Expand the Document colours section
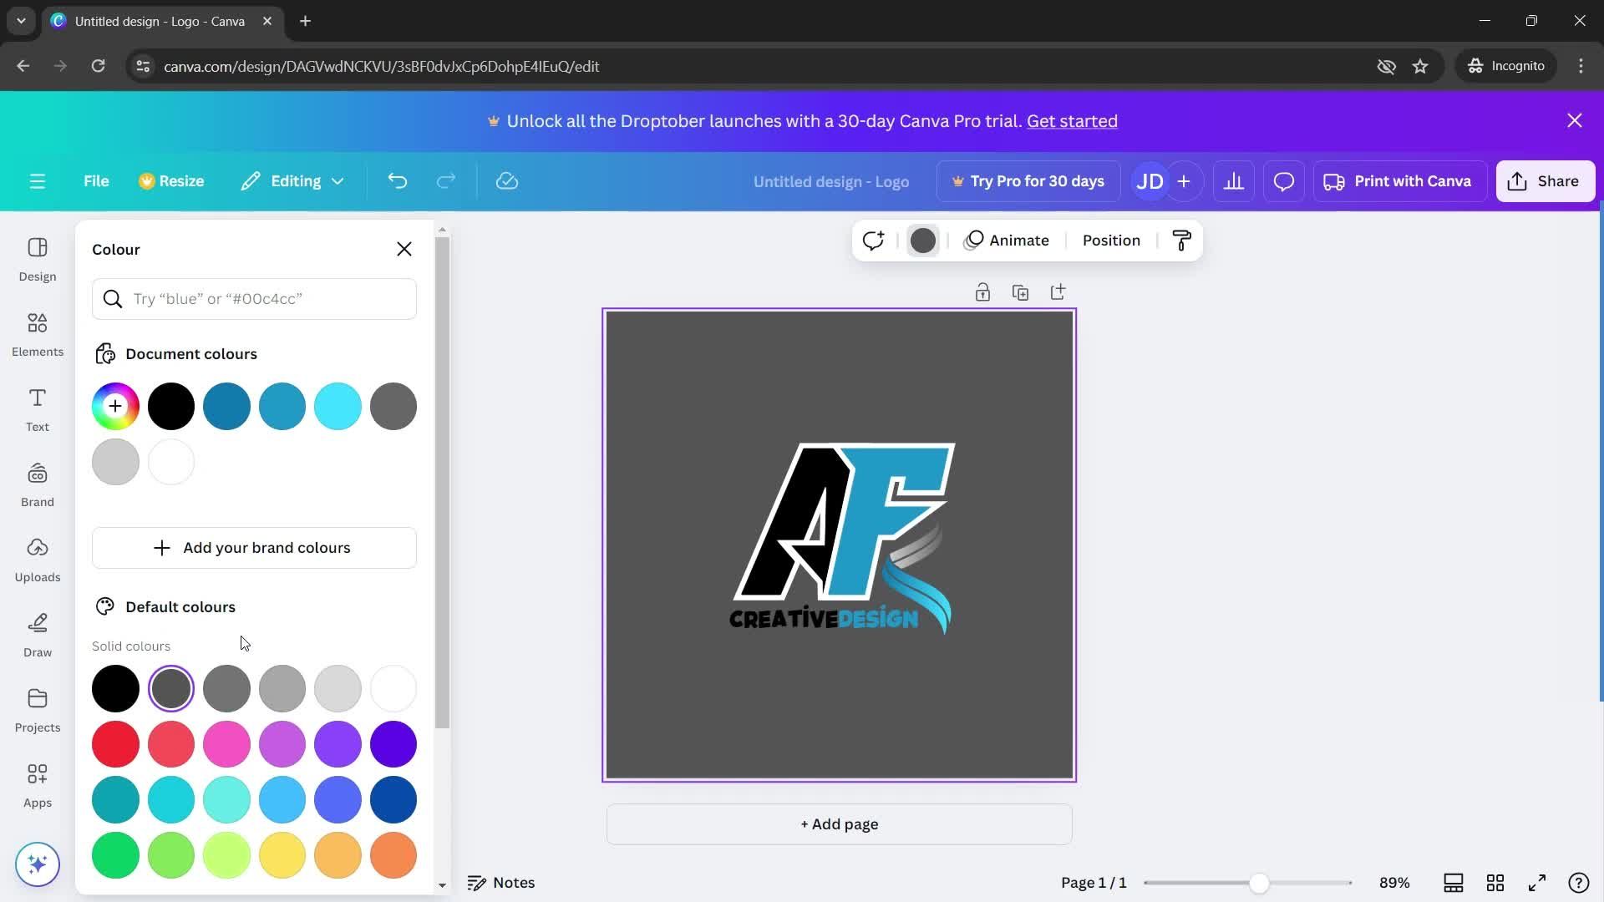1604x902 pixels. pos(191,352)
